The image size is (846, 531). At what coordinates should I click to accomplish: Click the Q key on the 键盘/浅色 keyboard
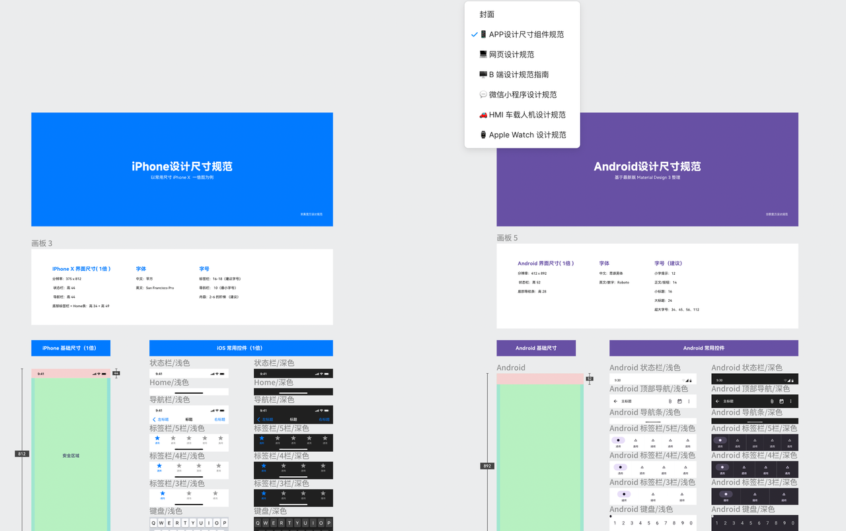point(154,523)
